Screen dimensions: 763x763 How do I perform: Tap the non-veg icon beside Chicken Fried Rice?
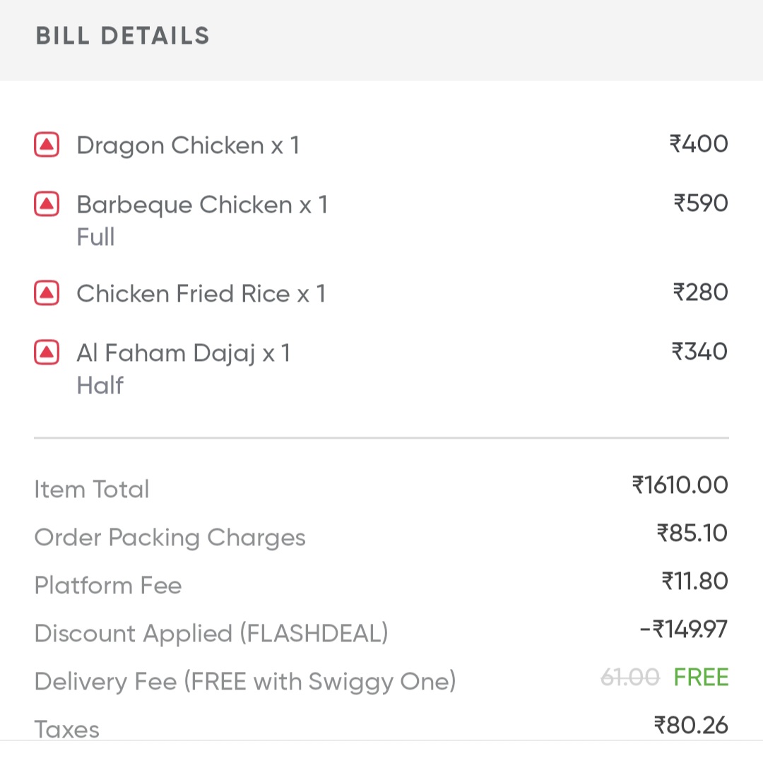click(x=47, y=292)
